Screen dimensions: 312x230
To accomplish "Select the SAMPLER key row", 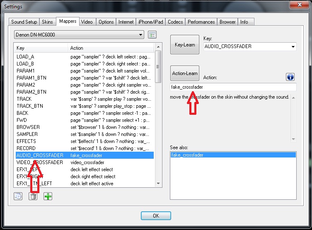I will tap(85, 134).
